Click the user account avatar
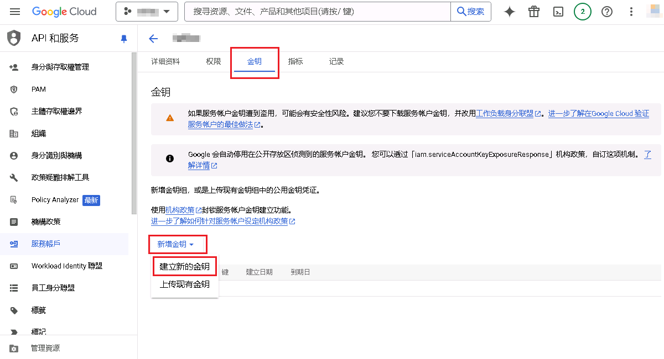The width and height of the screenshot is (664, 359). click(x=655, y=12)
